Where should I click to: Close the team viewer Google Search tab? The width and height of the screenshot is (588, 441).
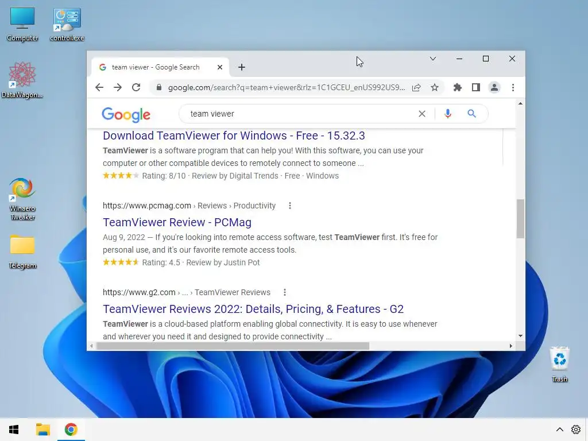[220, 67]
